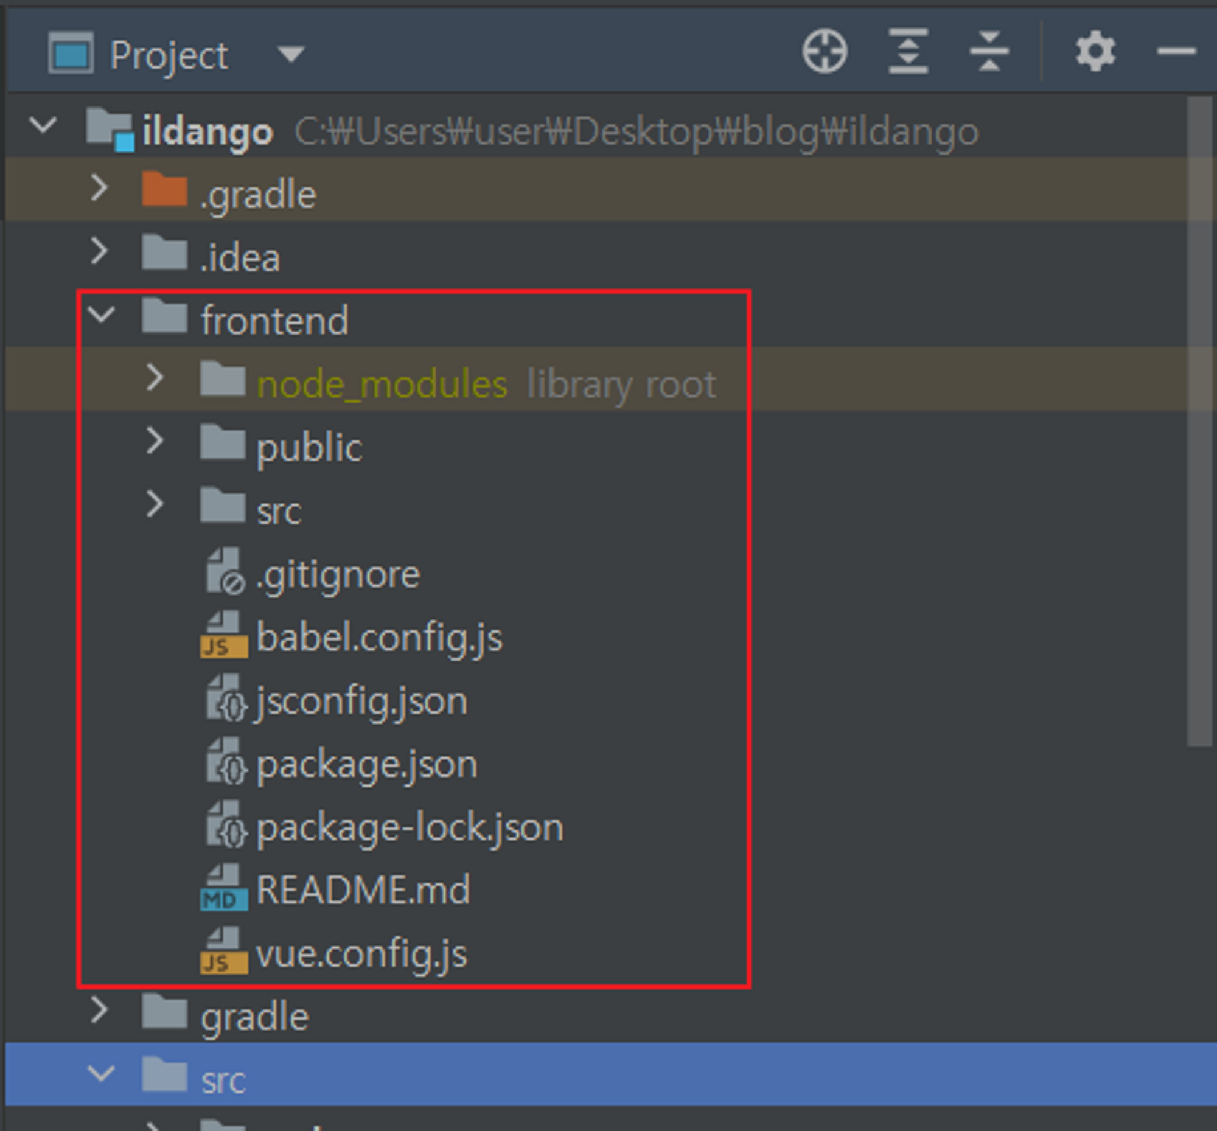Click the README.md markdown file icon
Screen dimensions: 1217x1131
(x=224, y=888)
